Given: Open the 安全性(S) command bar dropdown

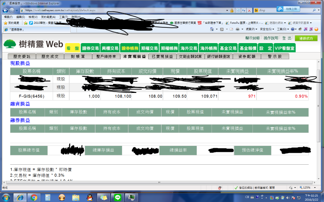Looking at the screenshot, I should click(267, 29).
